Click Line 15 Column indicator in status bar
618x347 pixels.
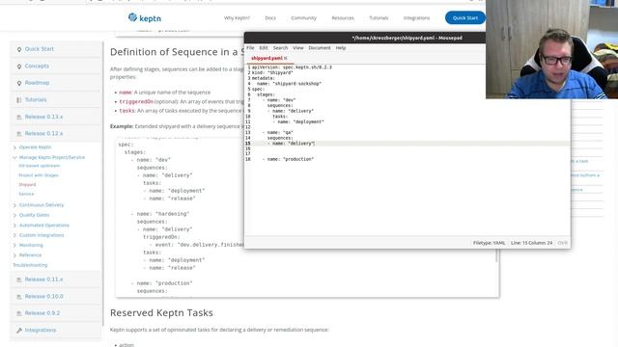coord(532,243)
